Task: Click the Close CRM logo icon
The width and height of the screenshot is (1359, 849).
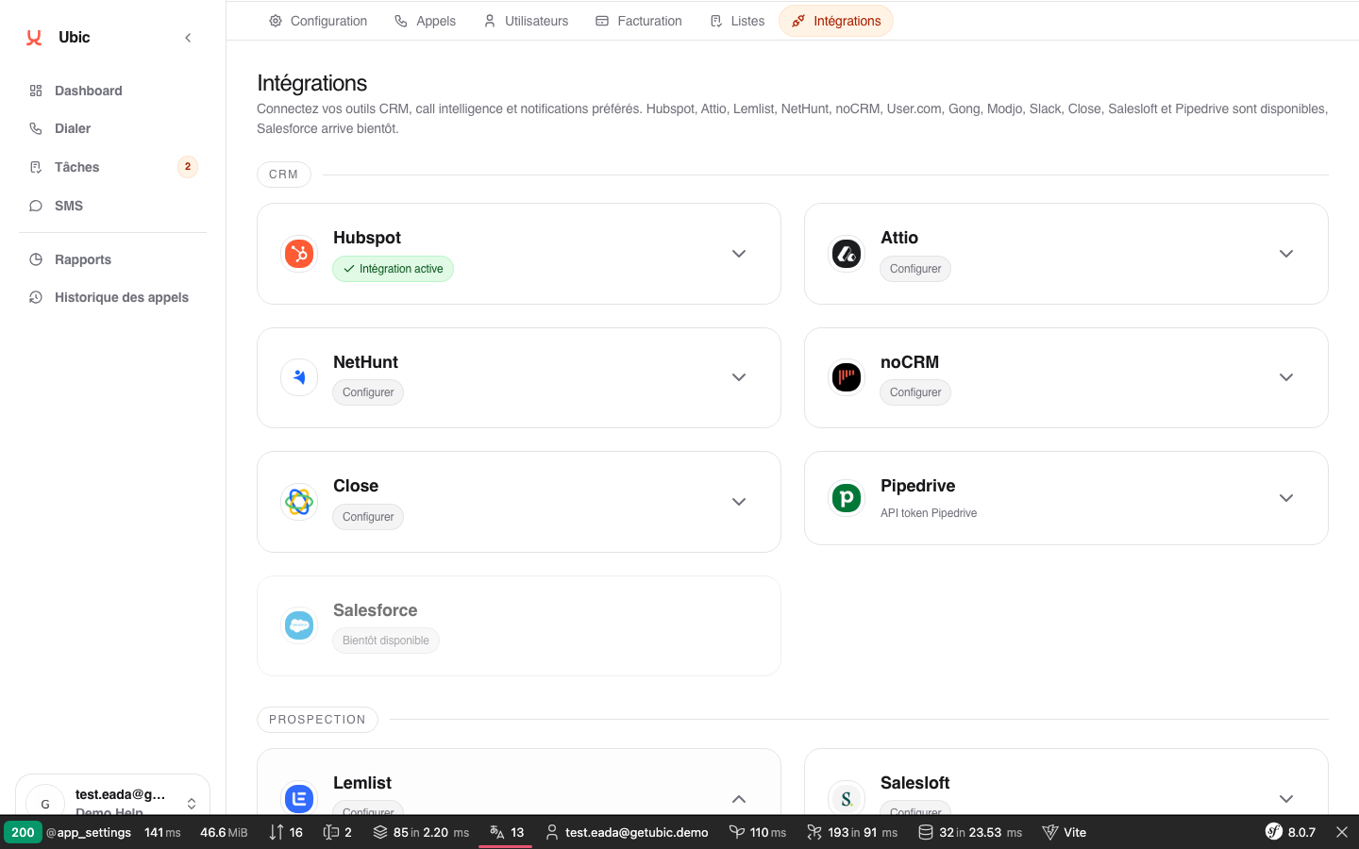Action: (299, 502)
